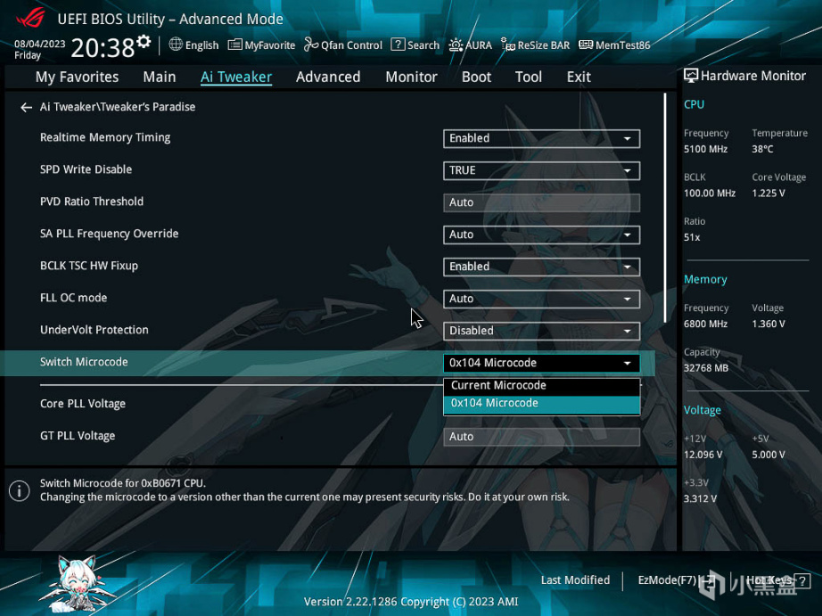Click Core Voltage 1.225 V value

pyautogui.click(x=769, y=193)
